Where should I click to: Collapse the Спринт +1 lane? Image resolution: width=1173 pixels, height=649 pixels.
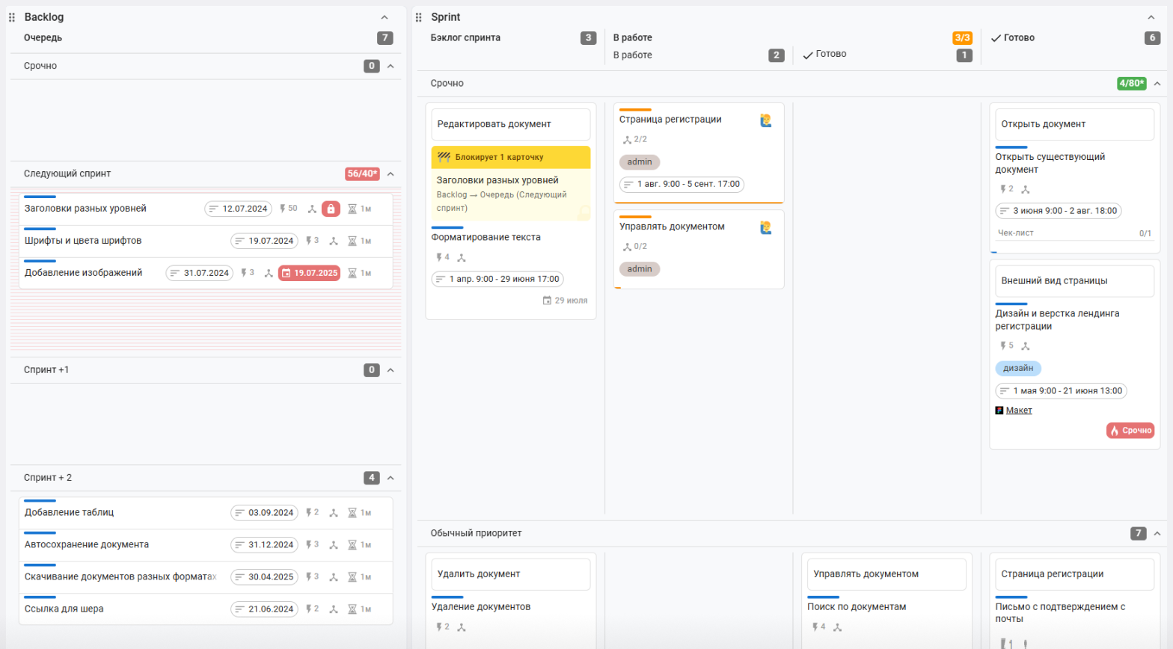click(391, 370)
